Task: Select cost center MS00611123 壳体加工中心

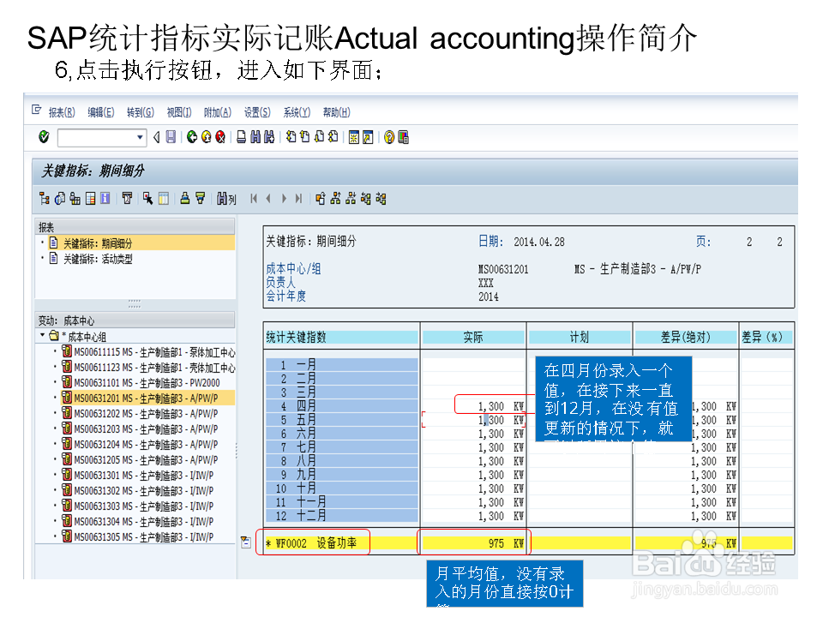Action: (148, 368)
